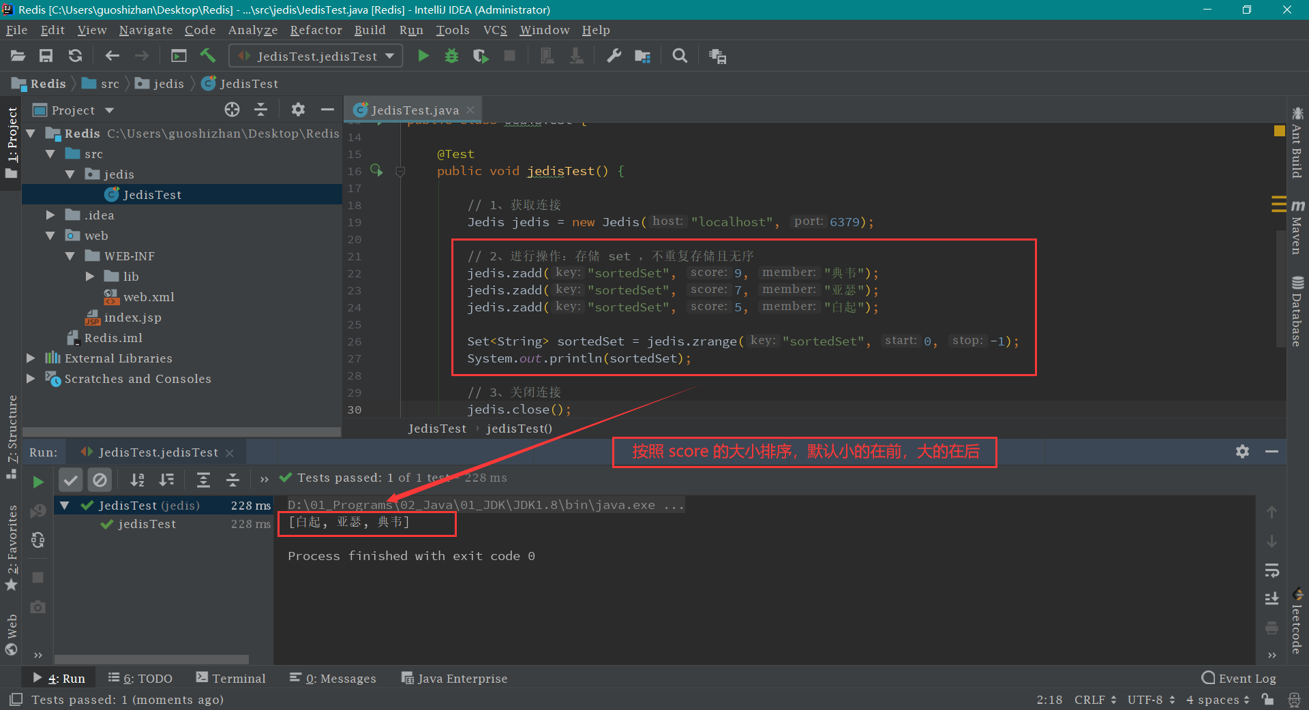Click the gutter run icon on line 16
This screenshot has height=710, width=1309.
pos(376,170)
